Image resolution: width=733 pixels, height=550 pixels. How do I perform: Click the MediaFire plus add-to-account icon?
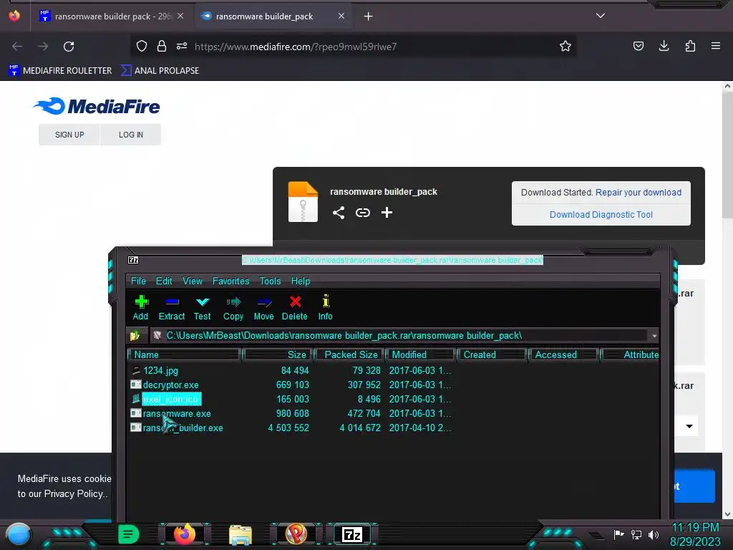coord(387,213)
